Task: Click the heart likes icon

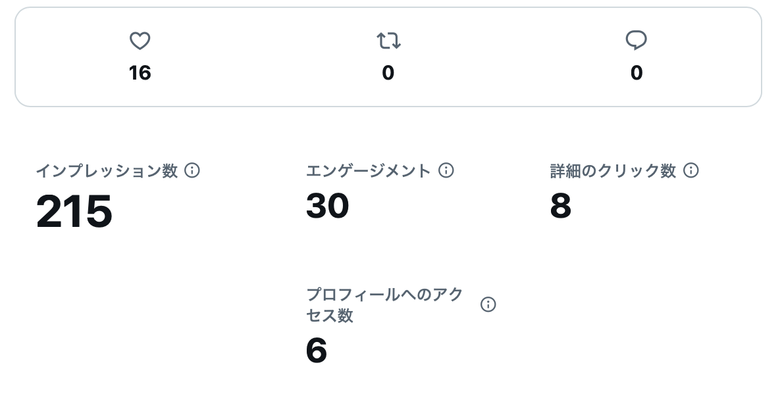Action: [140, 41]
